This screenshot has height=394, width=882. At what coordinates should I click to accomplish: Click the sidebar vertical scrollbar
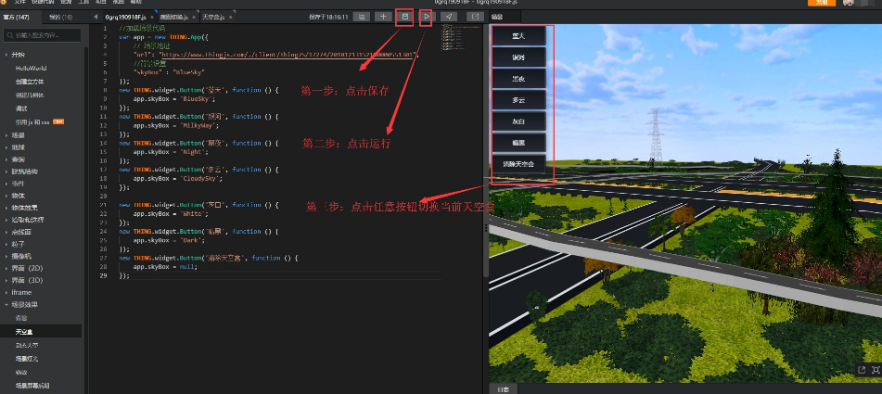pyautogui.click(x=85, y=219)
